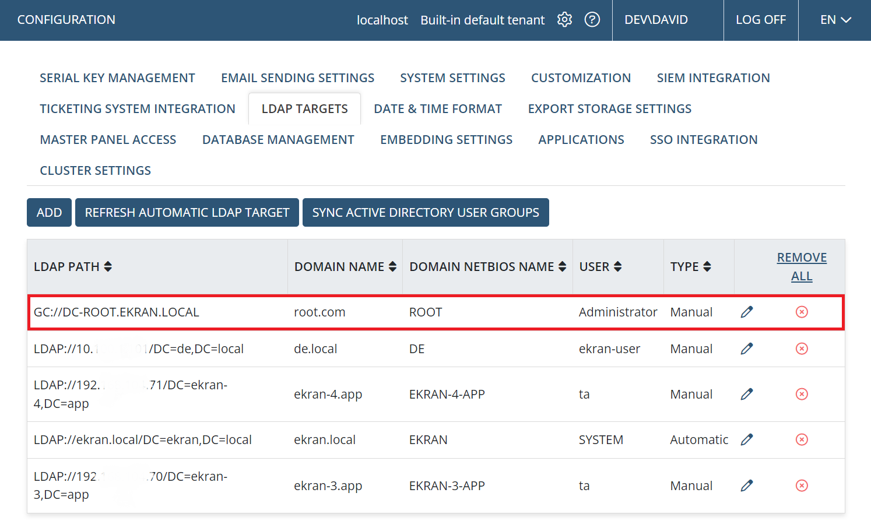Delete the de.local LDAP target
The image size is (871, 528).
(802, 349)
